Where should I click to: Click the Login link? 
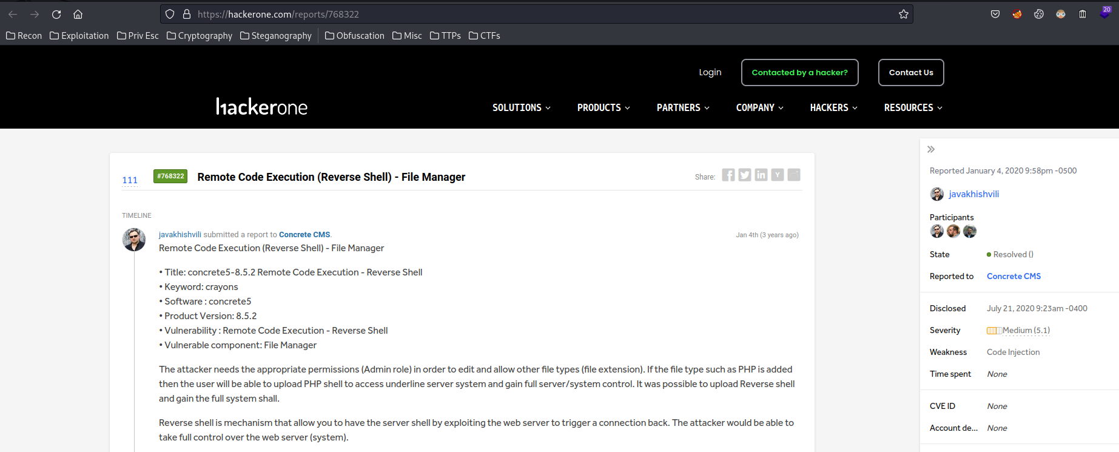[x=710, y=72]
